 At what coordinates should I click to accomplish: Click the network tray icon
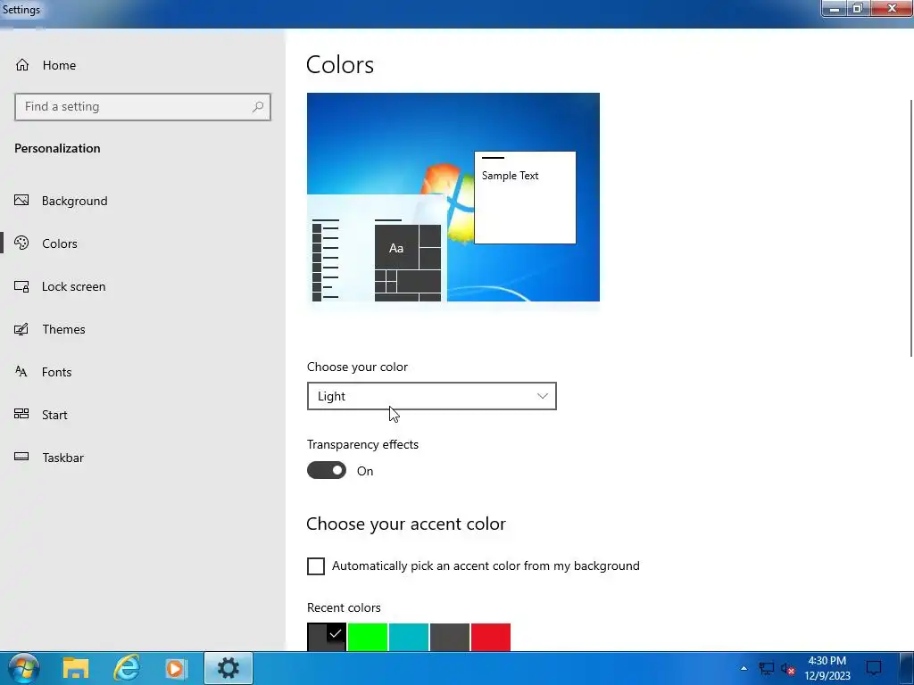coord(766,669)
